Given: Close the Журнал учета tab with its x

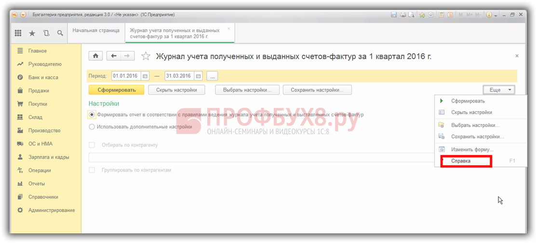Looking at the screenshot, I should pos(229,28).
